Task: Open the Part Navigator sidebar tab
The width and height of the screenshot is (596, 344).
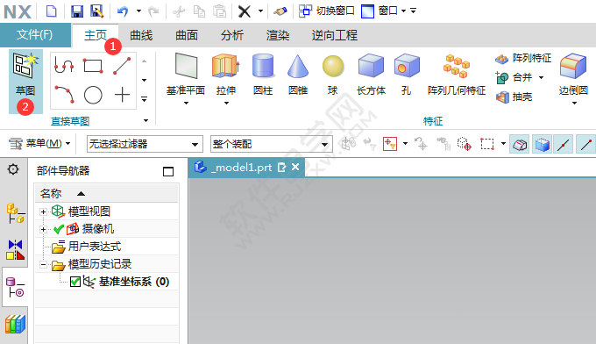Action: (x=15, y=287)
